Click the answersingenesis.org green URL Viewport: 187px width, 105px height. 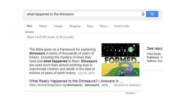click(70, 85)
